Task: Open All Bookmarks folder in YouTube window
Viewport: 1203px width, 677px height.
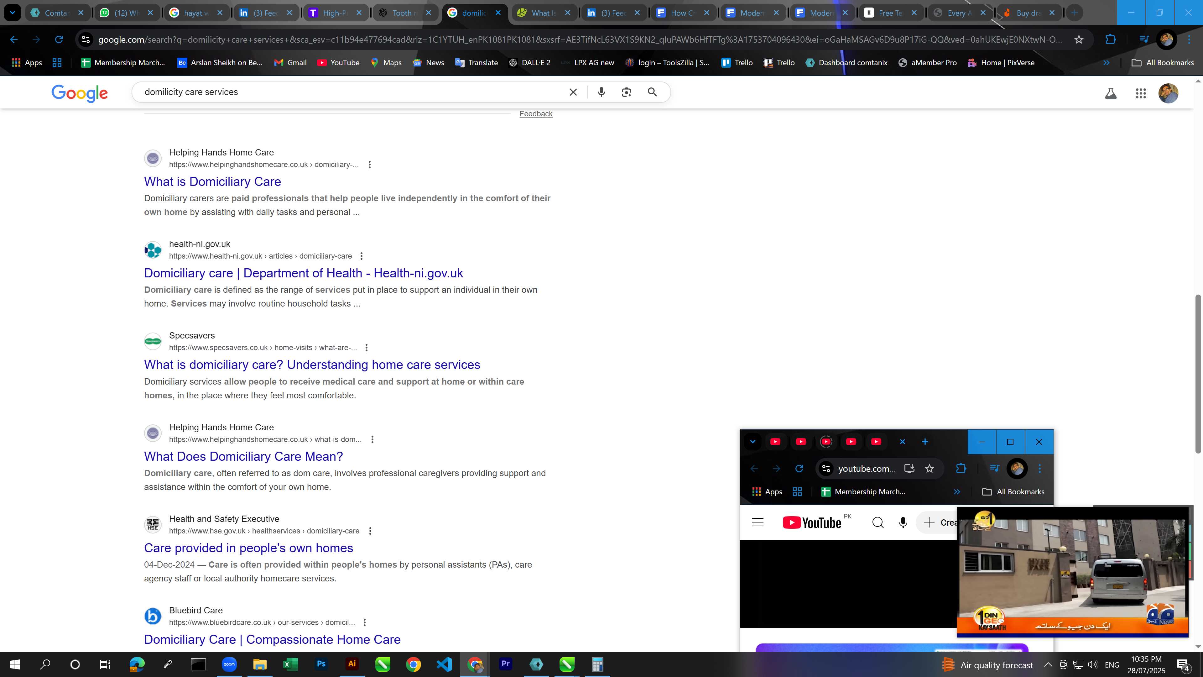Action: 1013,492
